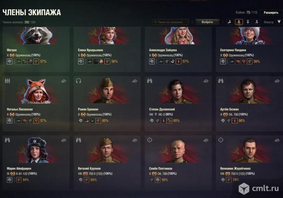Toggle the third crew category filter icon
The height and width of the screenshot is (198, 283).
coord(248,22)
